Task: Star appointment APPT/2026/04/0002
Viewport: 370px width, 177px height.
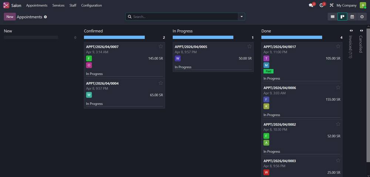Action: tap(338, 124)
